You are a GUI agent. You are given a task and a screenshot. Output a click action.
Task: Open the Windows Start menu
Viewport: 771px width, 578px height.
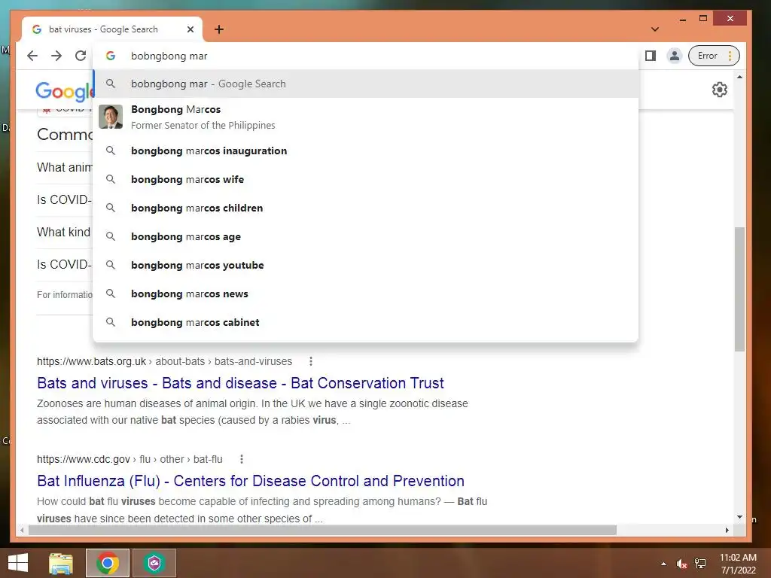point(18,563)
